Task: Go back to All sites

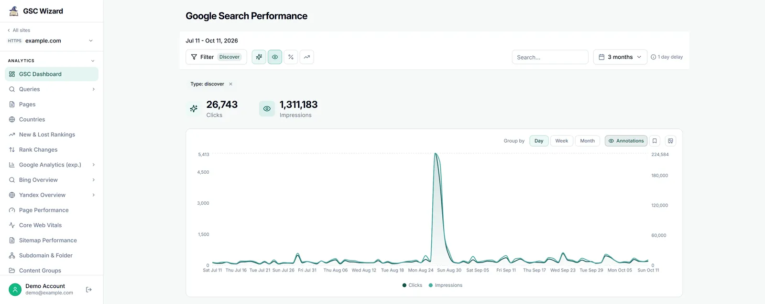Action: 19,30
